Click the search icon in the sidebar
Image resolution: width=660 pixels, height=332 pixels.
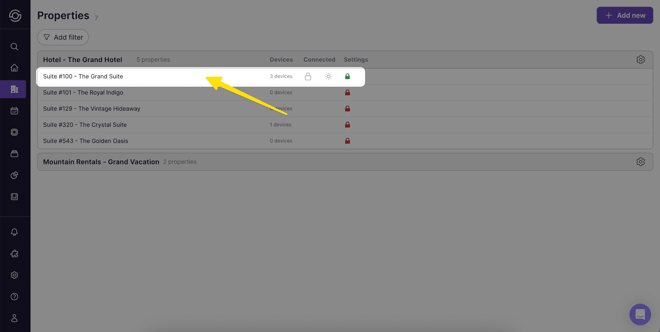click(14, 47)
